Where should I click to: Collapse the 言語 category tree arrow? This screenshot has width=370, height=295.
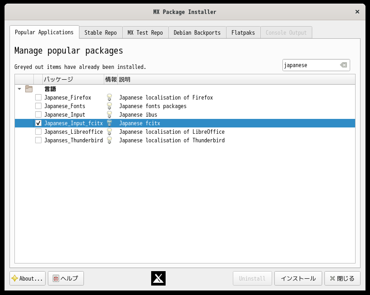pos(19,89)
